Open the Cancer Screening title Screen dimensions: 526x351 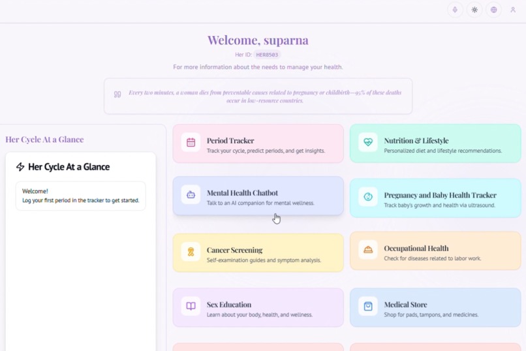[234, 250]
